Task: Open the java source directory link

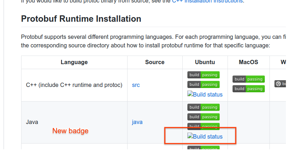Action: [x=137, y=122]
